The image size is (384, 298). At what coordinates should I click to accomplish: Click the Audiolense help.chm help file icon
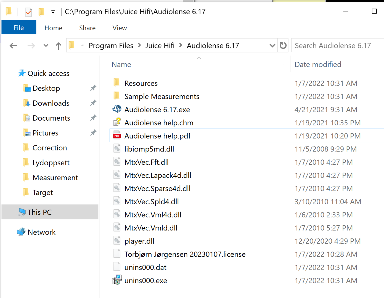tap(117, 123)
